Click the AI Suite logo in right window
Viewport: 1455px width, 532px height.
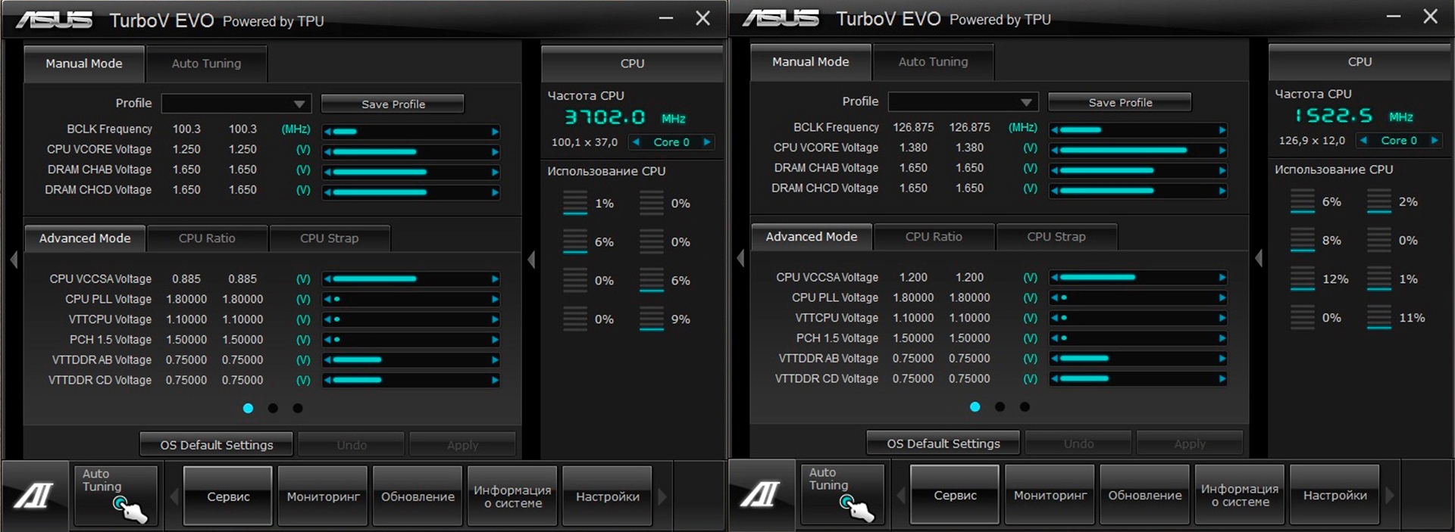[761, 495]
